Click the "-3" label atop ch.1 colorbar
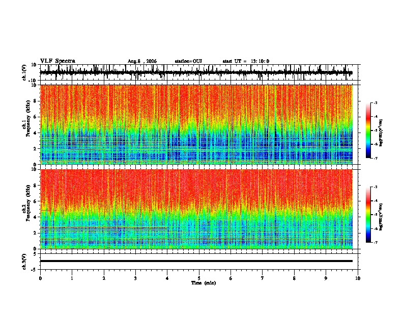The height and width of the screenshot is (312, 403). pyautogui.click(x=376, y=102)
